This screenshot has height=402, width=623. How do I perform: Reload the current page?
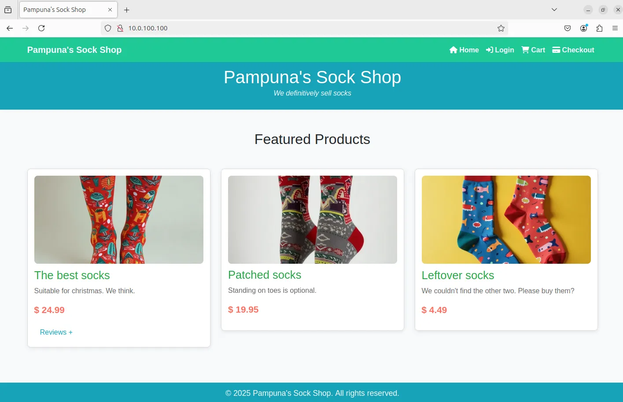(41, 28)
